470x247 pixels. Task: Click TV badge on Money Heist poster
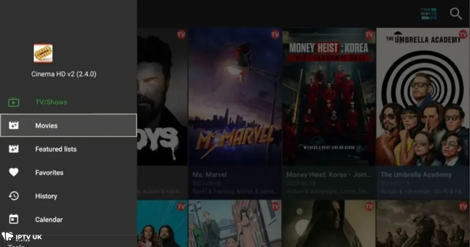(x=369, y=34)
